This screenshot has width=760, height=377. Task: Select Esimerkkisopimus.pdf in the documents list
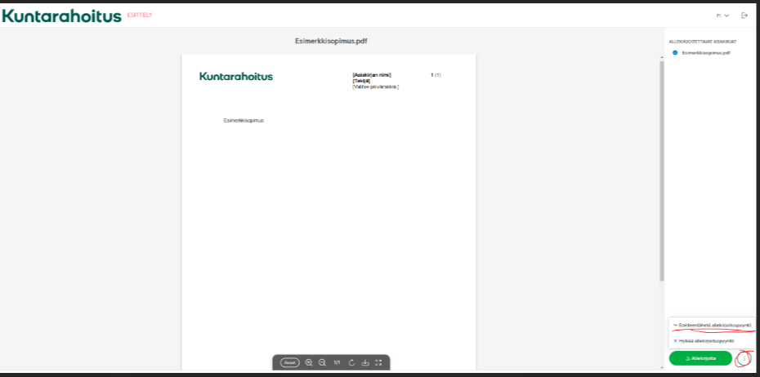tap(705, 52)
